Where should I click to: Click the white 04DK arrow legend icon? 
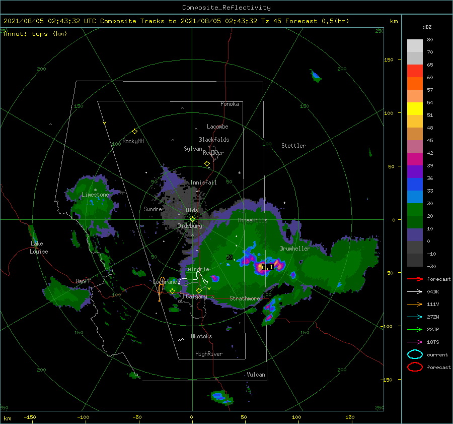(x=415, y=292)
